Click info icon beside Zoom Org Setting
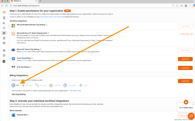Screen dimensions: 195x121 [32, 58]
